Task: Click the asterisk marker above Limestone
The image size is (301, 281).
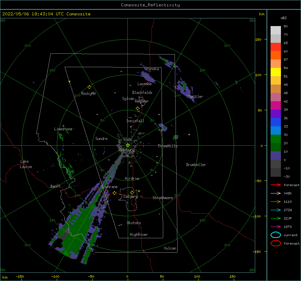Action: [63, 126]
